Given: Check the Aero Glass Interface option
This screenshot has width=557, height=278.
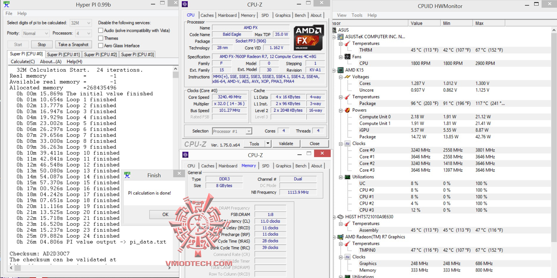Looking at the screenshot, I should (101, 46).
